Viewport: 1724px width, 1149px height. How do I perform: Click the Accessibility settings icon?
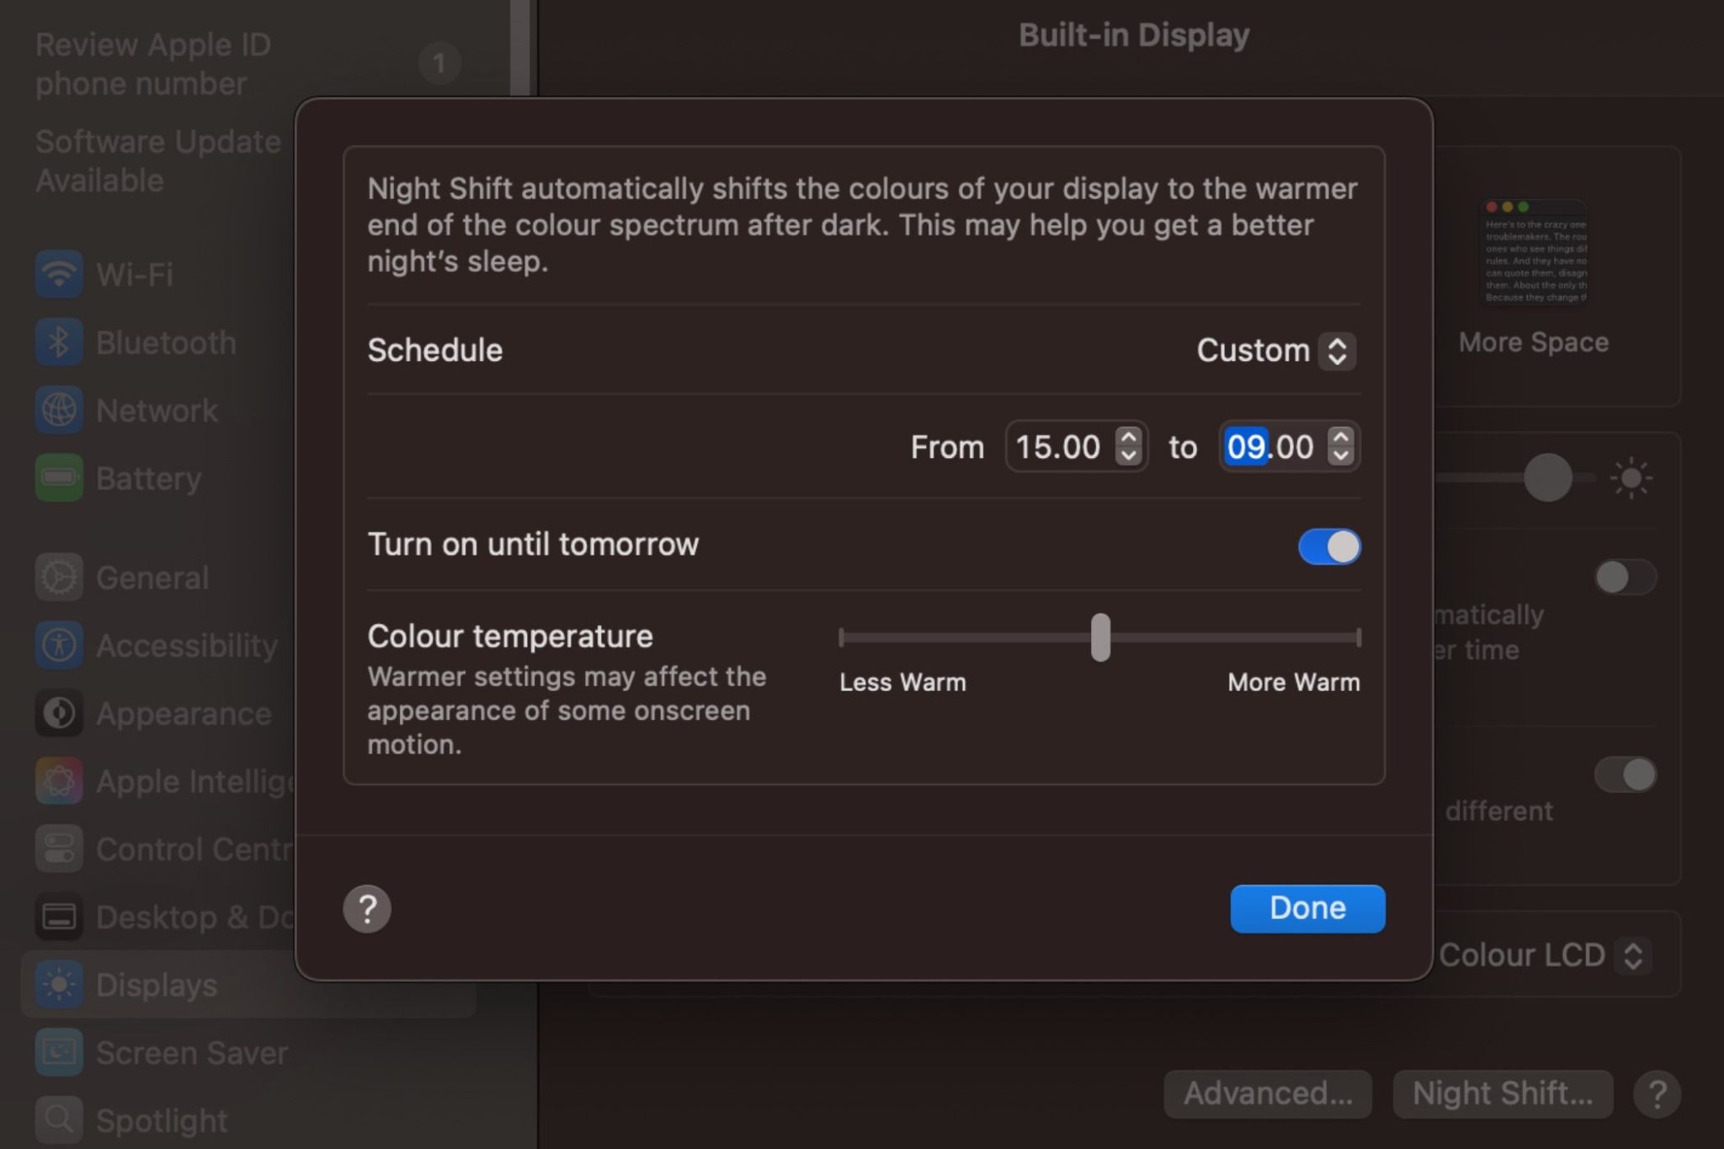point(61,645)
